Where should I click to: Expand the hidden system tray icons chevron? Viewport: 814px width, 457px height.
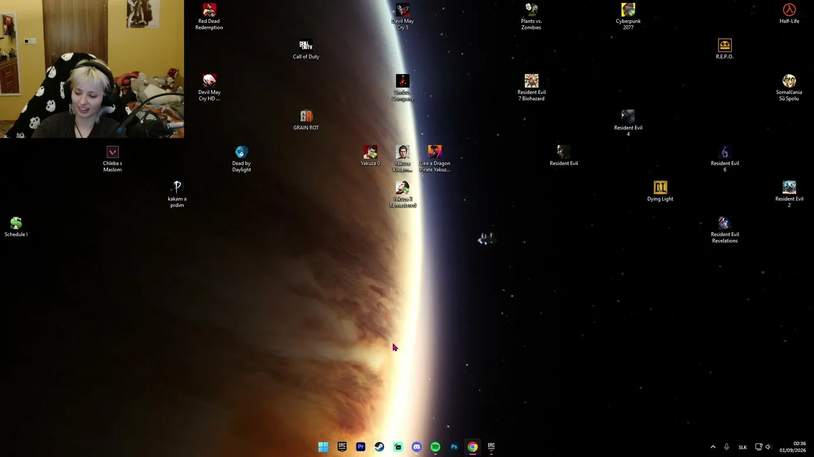coord(713,447)
